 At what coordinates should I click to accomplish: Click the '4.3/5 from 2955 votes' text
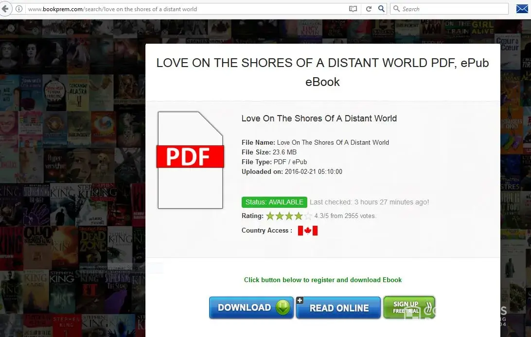coord(345,216)
